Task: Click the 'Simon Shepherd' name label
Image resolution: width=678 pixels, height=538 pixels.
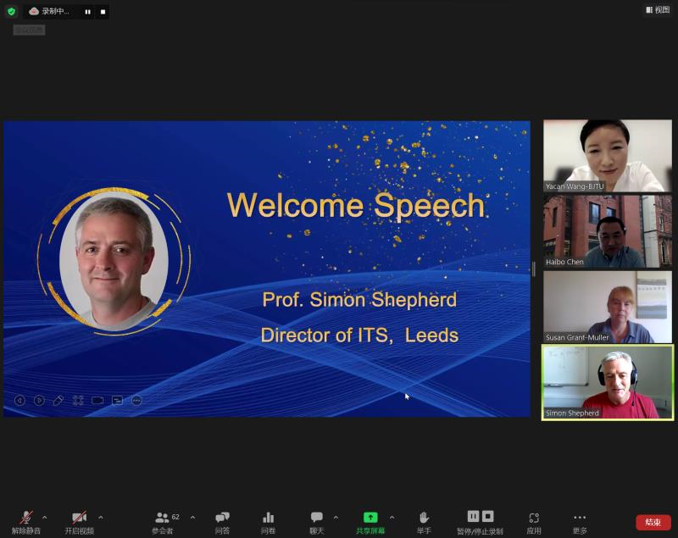Action: coord(572,413)
